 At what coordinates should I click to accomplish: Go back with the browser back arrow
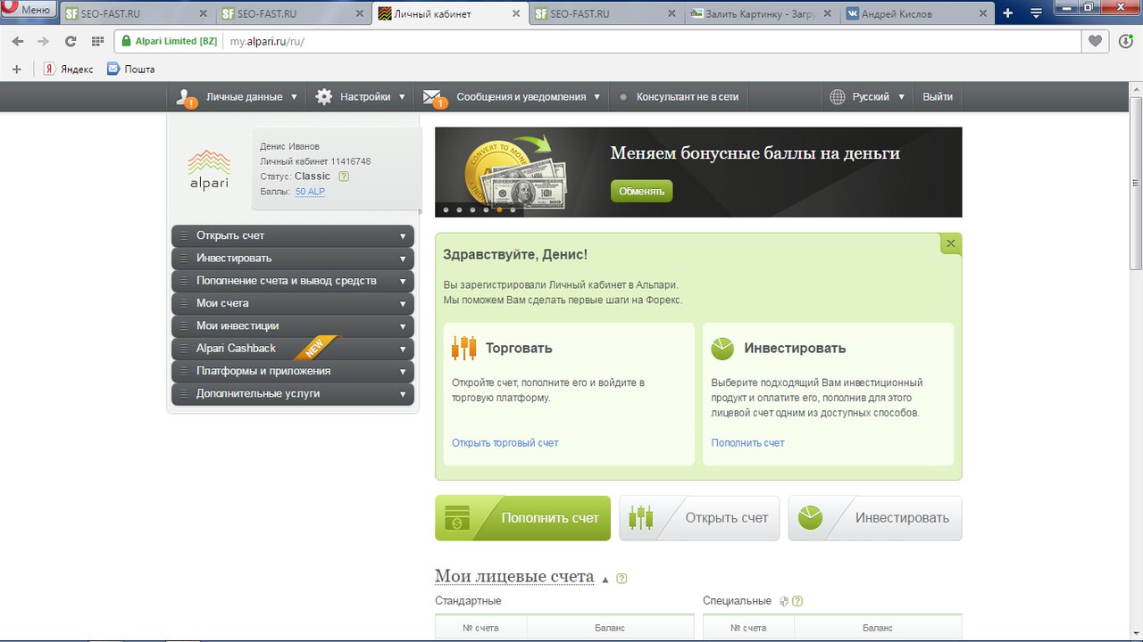click(x=18, y=41)
